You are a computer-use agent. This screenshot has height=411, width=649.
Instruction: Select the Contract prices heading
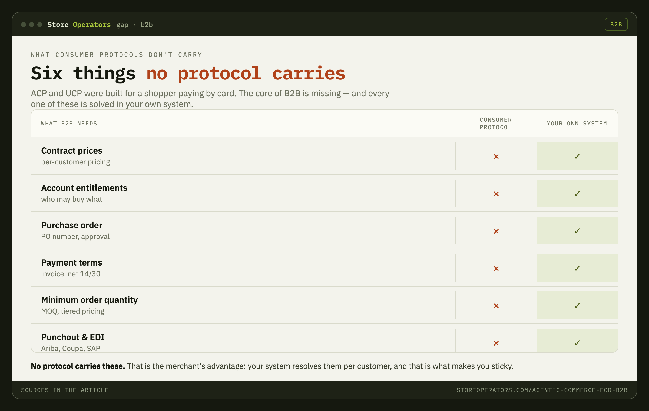tap(72, 151)
